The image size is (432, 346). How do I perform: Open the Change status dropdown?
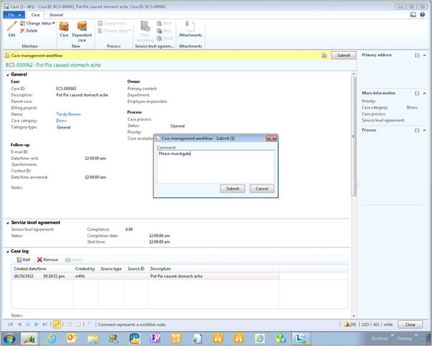coord(40,23)
